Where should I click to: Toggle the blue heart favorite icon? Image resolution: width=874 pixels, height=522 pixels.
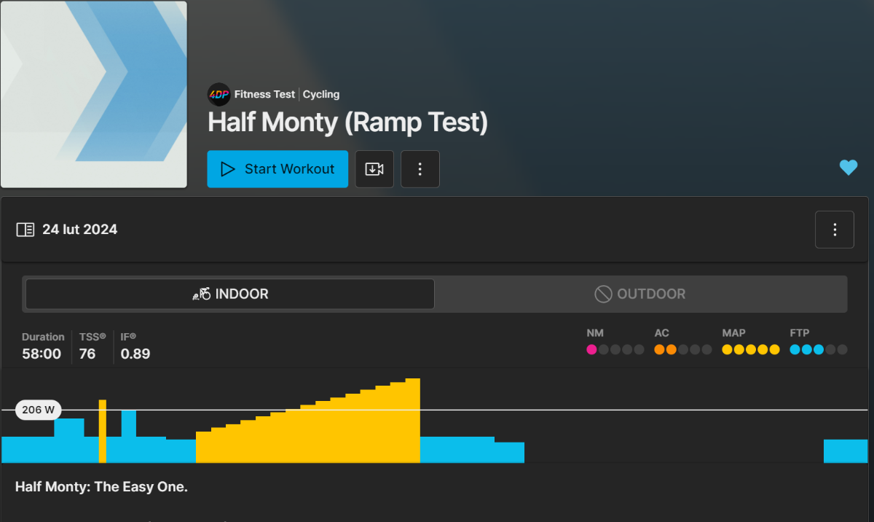click(x=849, y=168)
